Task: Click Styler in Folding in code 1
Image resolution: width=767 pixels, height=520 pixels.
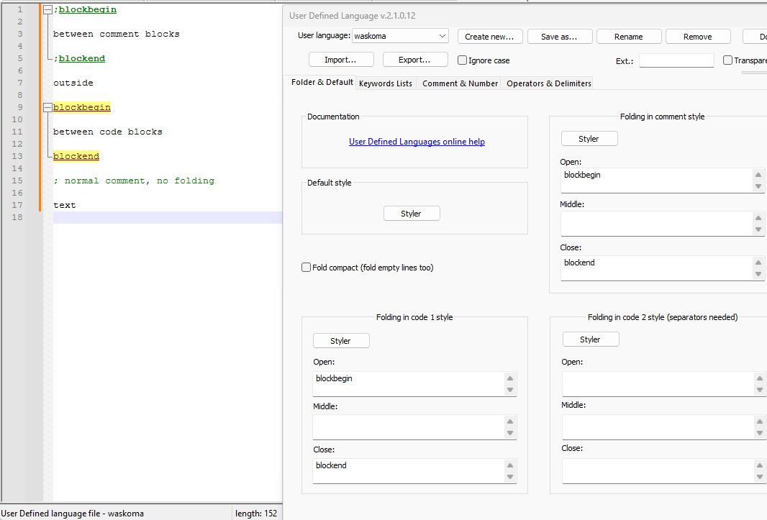Action: pyautogui.click(x=341, y=341)
